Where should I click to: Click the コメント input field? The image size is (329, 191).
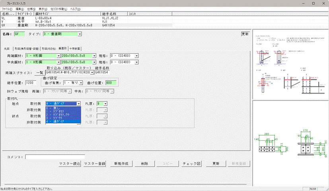(55, 157)
